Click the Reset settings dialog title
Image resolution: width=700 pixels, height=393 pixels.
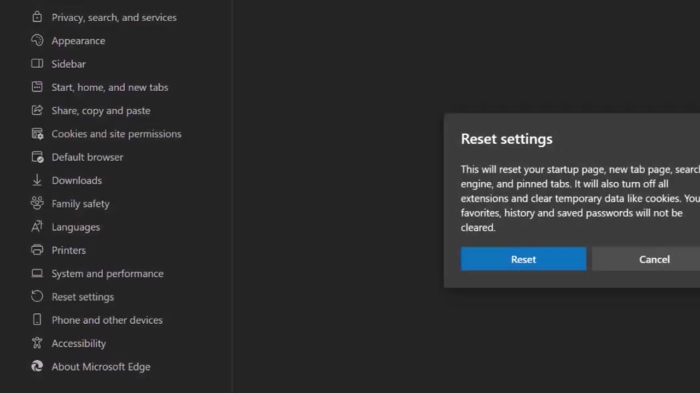point(506,139)
